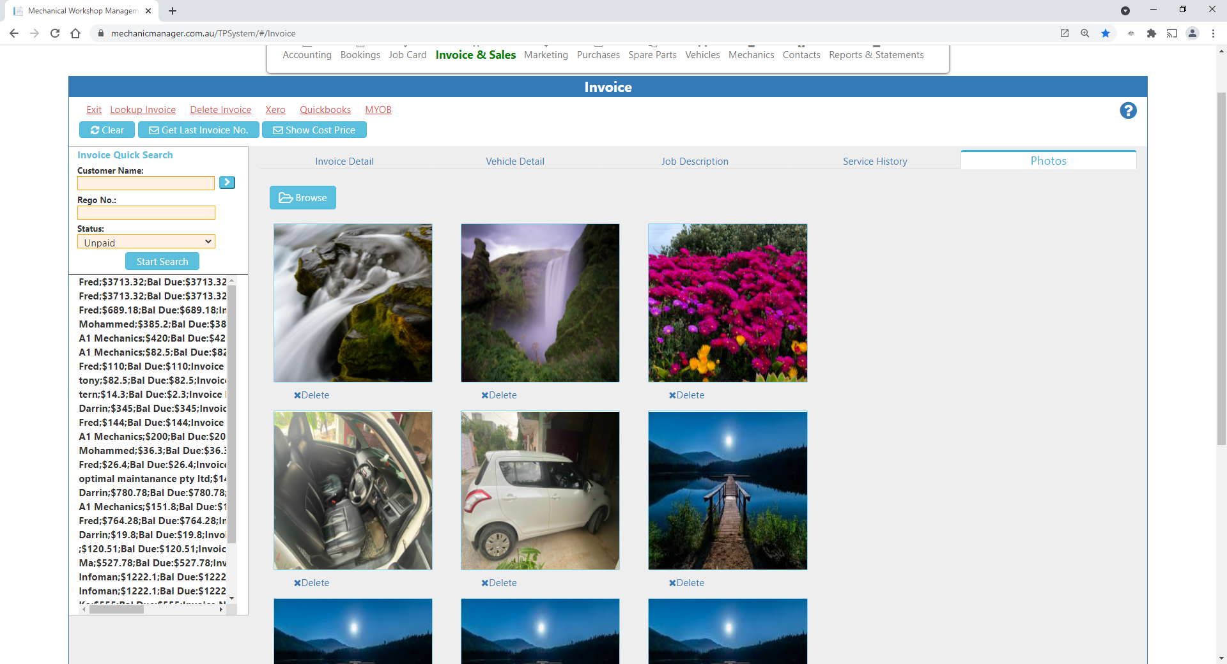Select invoice row Fred;$689.18

pyautogui.click(x=153, y=310)
